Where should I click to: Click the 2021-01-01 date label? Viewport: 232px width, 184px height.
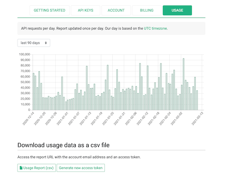pos(62,119)
